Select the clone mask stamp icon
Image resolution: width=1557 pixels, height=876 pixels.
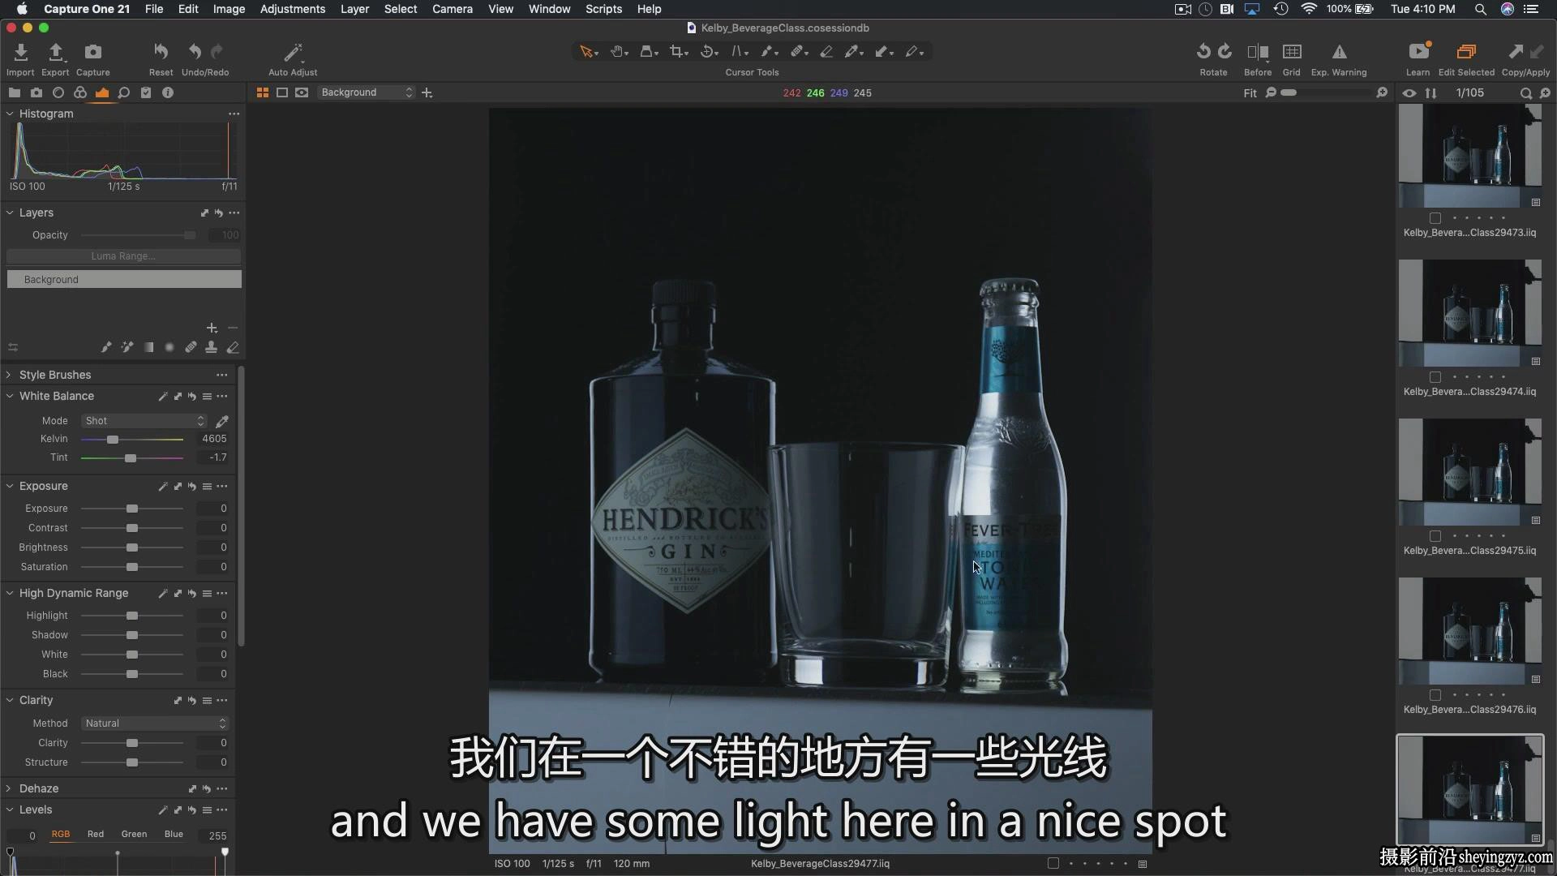[x=212, y=347]
